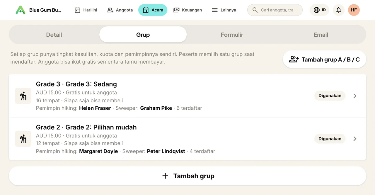Click Tambah grup A / B / C button
375x195 pixels.
pyautogui.click(x=324, y=60)
